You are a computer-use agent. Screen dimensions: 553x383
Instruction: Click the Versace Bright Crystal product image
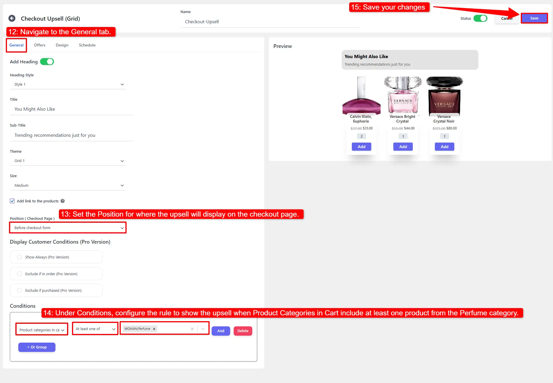click(x=403, y=95)
